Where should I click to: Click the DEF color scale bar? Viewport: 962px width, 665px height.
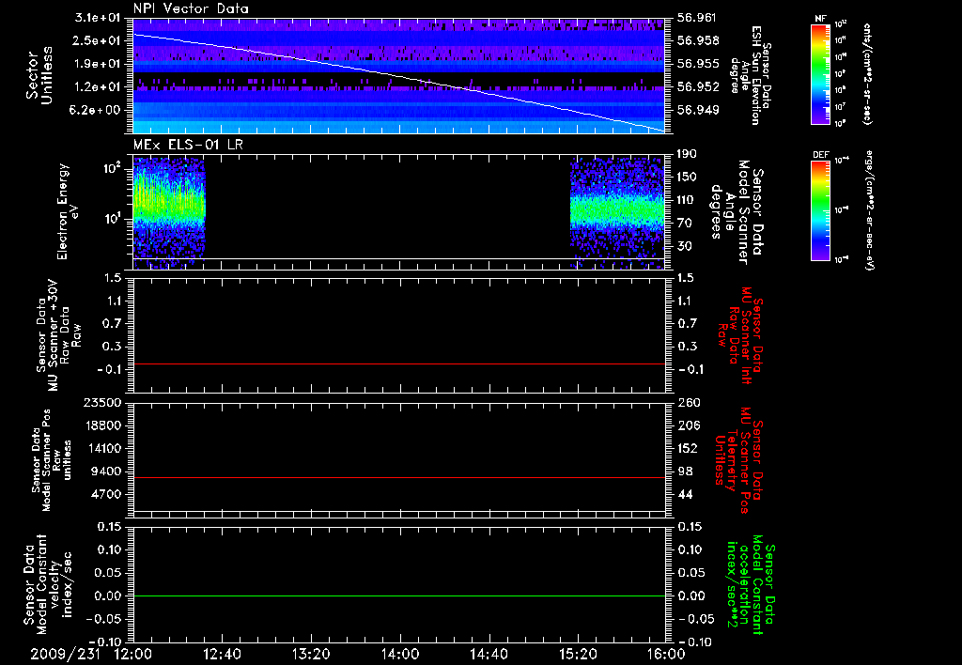[820, 210]
